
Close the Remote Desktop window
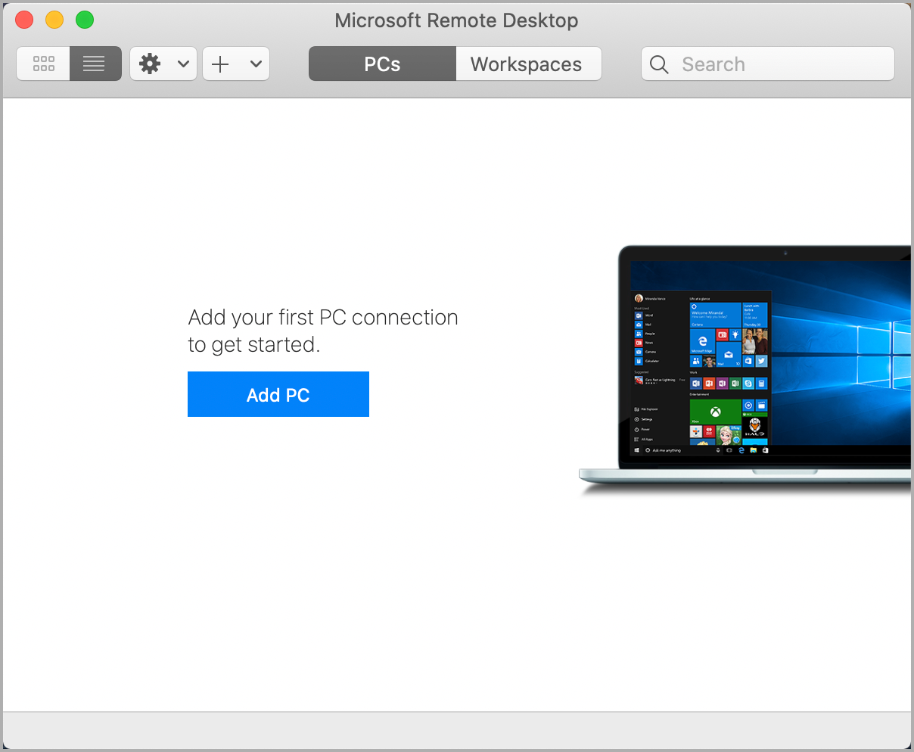(x=24, y=20)
